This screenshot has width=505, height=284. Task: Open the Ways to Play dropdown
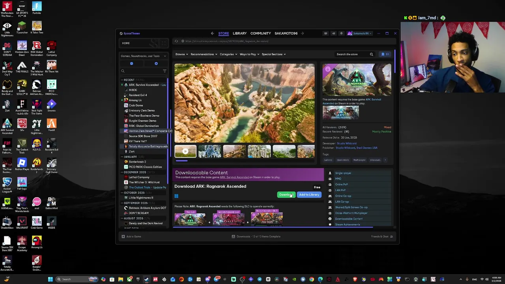[249, 54]
